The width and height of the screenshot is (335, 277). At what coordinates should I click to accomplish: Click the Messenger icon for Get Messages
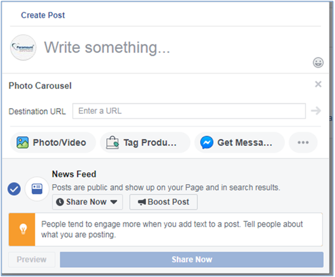click(207, 143)
